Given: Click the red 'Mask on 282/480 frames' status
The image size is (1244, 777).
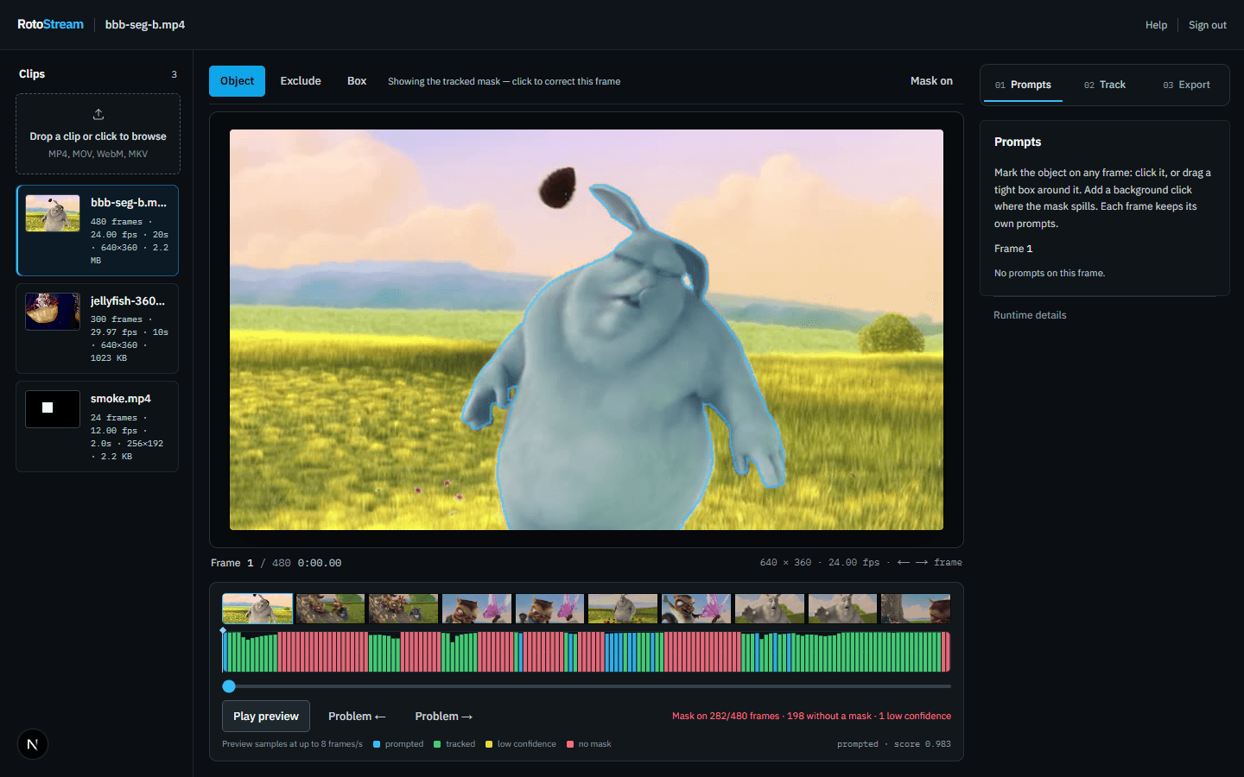Looking at the screenshot, I should pos(811,717).
